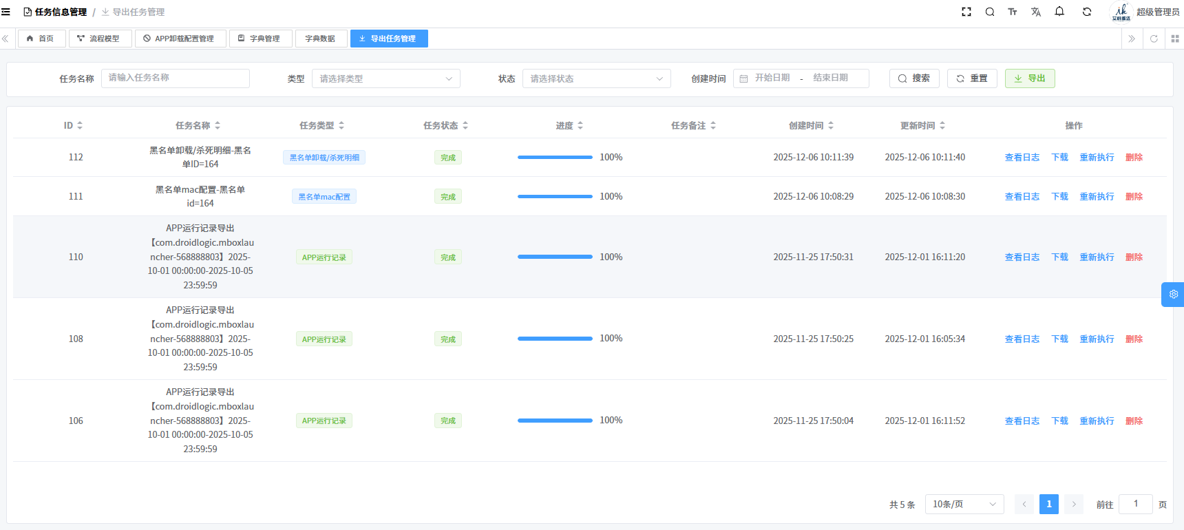1184x530 pixels.
Task: Expand the 类型 type dropdown
Action: (385, 78)
